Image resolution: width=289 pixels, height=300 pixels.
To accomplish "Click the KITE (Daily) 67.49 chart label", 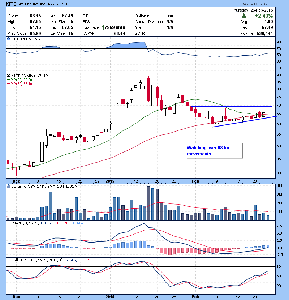I will pos(30,76).
